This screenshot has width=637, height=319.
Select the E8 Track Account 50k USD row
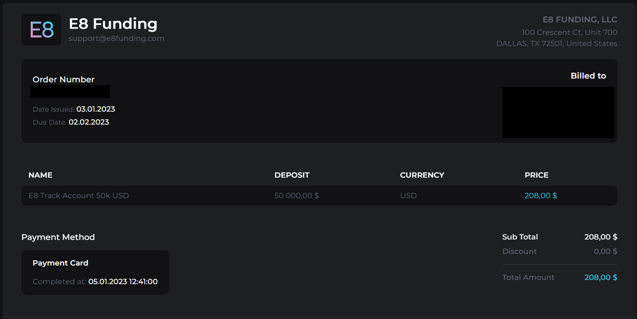tap(319, 196)
